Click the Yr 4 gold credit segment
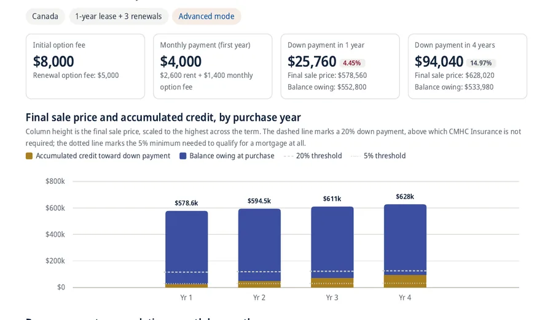Image resolution: width=553 pixels, height=320 pixels. [406, 281]
